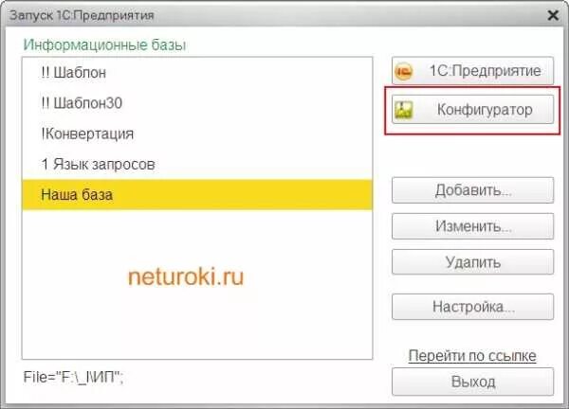Open Конфигуратор for selected base

[472, 110]
